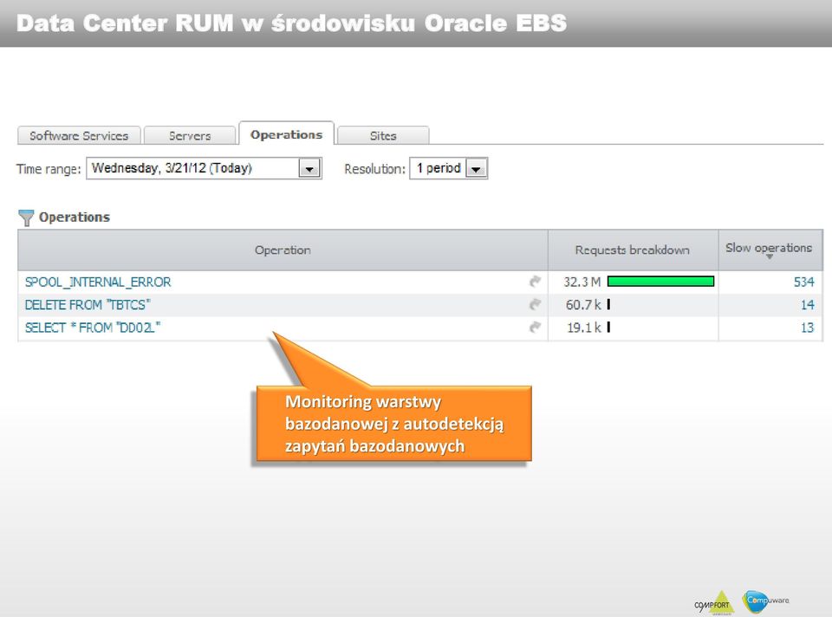Click the Resolution field showing 1 period
The height and width of the screenshot is (617, 832).
[448, 168]
